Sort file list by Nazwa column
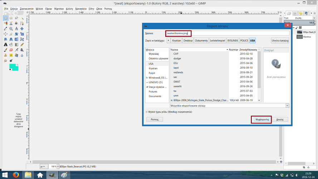The width and height of the screenshot is (318, 179). point(199,49)
